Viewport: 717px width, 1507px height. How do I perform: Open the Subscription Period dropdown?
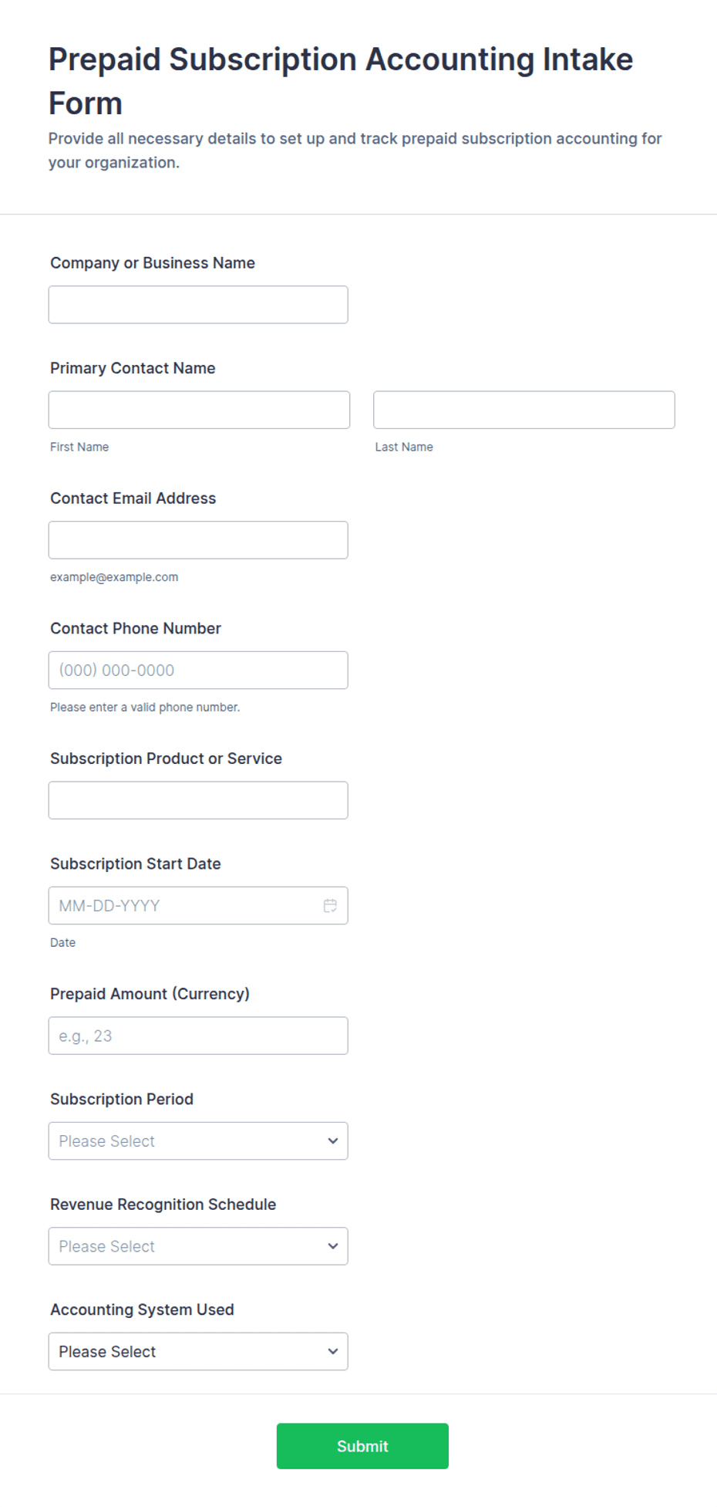[198, 1140]
